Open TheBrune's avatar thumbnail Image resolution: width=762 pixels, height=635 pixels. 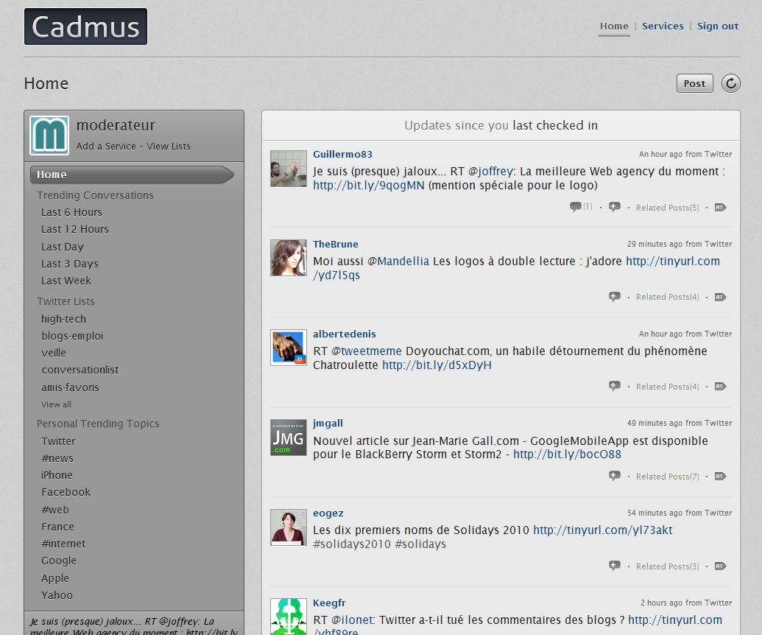[x=288, y=258]
